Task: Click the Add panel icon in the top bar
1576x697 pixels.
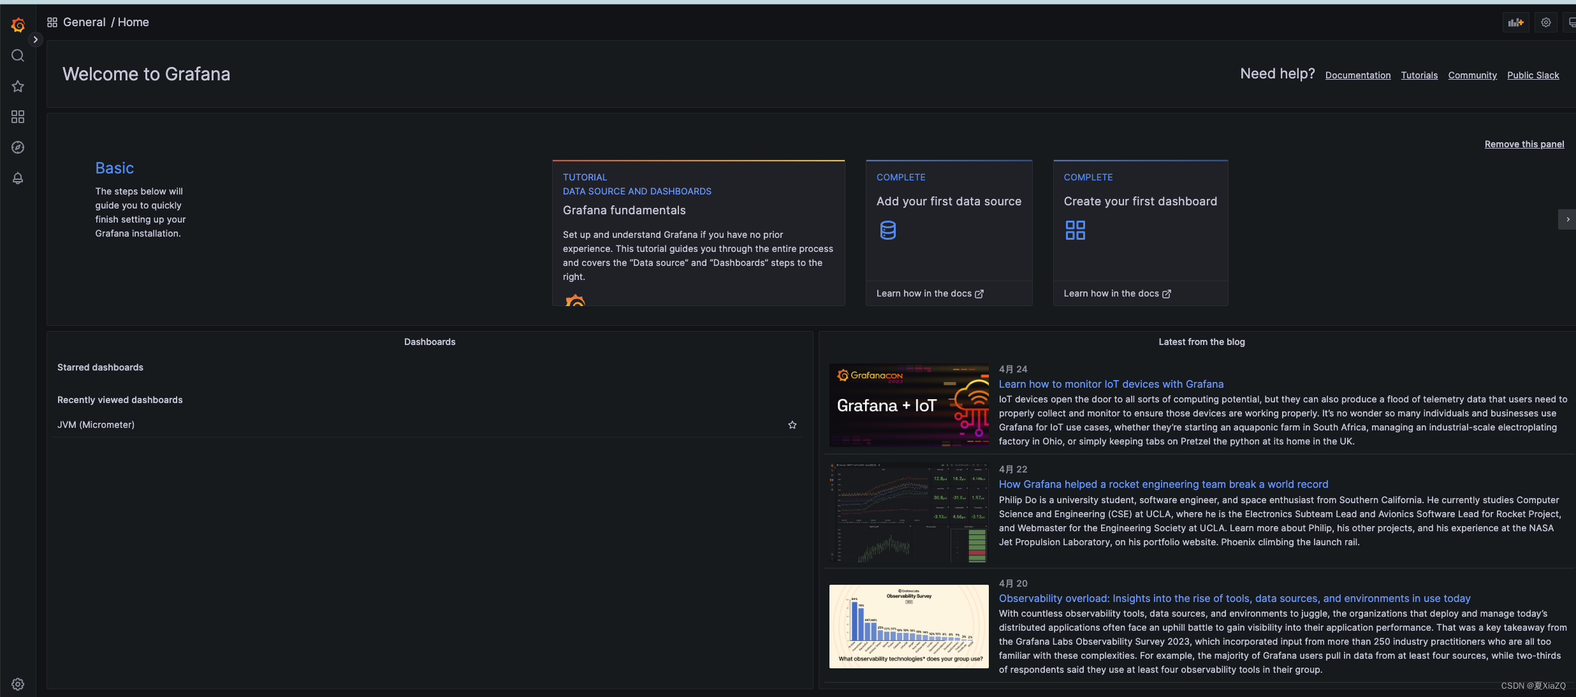Action: coord(1515,22)
